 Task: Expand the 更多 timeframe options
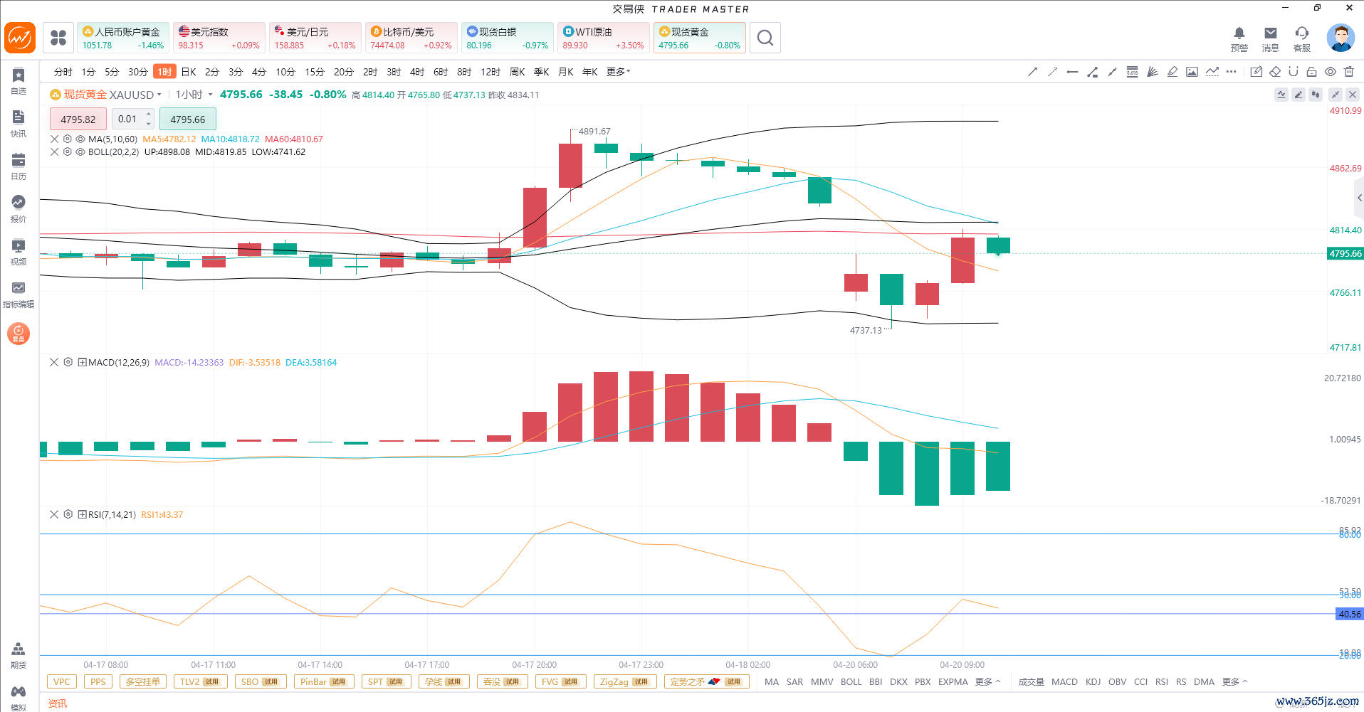tap(618, 72)
